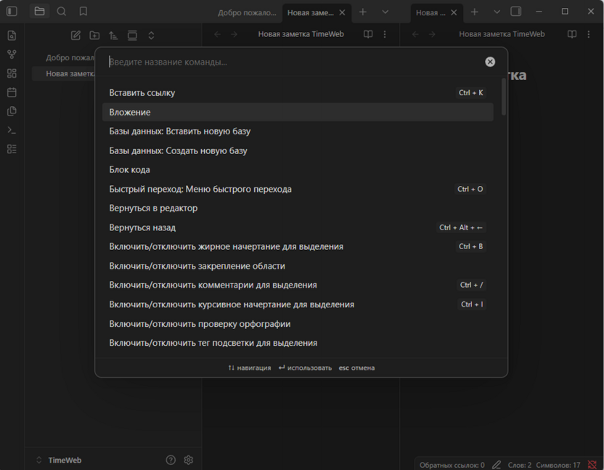Open today's daily note calendar icon

(x=12, y=92)
